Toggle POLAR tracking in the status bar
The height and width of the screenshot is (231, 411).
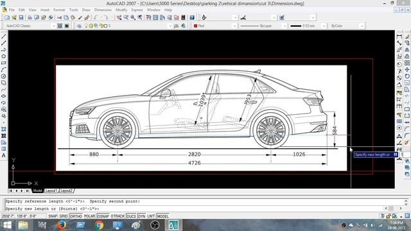[90, 216]
